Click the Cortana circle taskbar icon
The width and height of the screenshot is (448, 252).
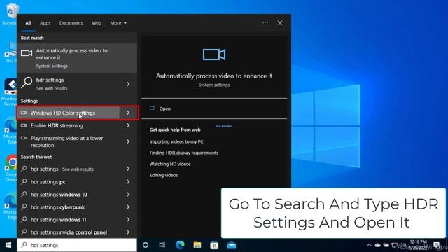[x=146, y=245]
